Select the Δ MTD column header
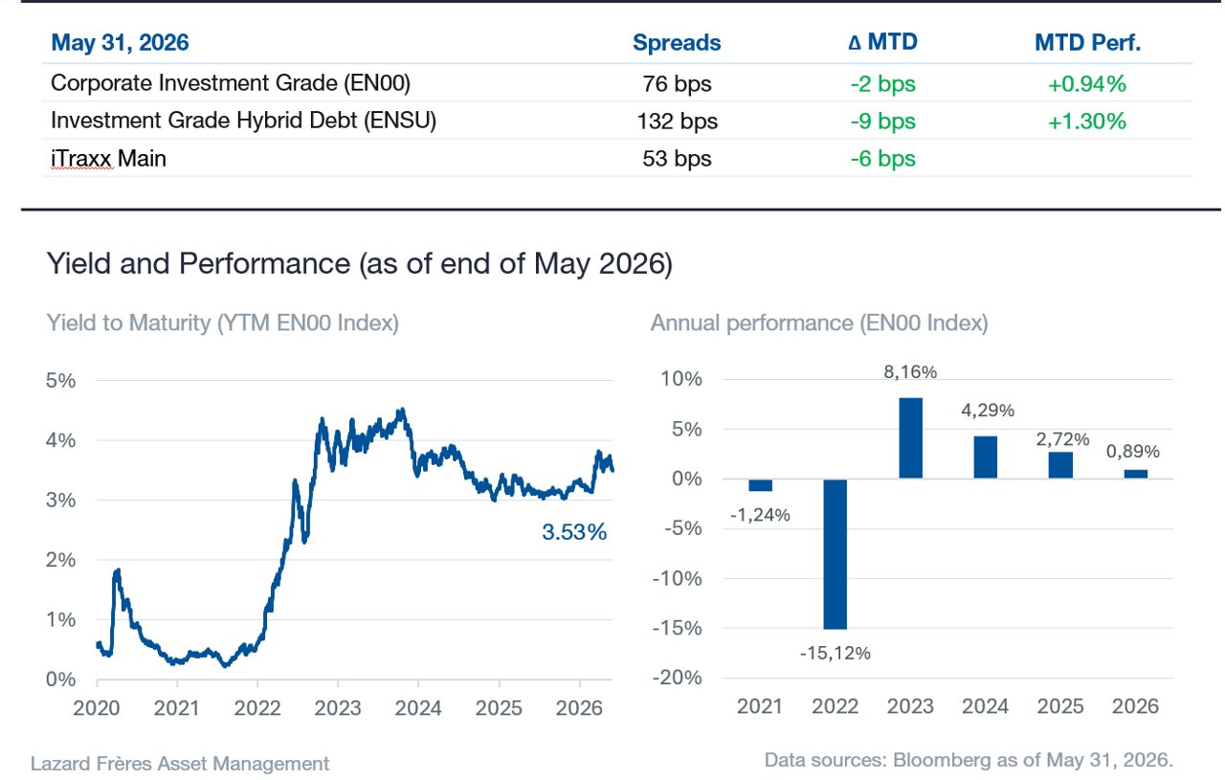The width and height of the screenshot is (1225, 780). (x=882, y=43)
